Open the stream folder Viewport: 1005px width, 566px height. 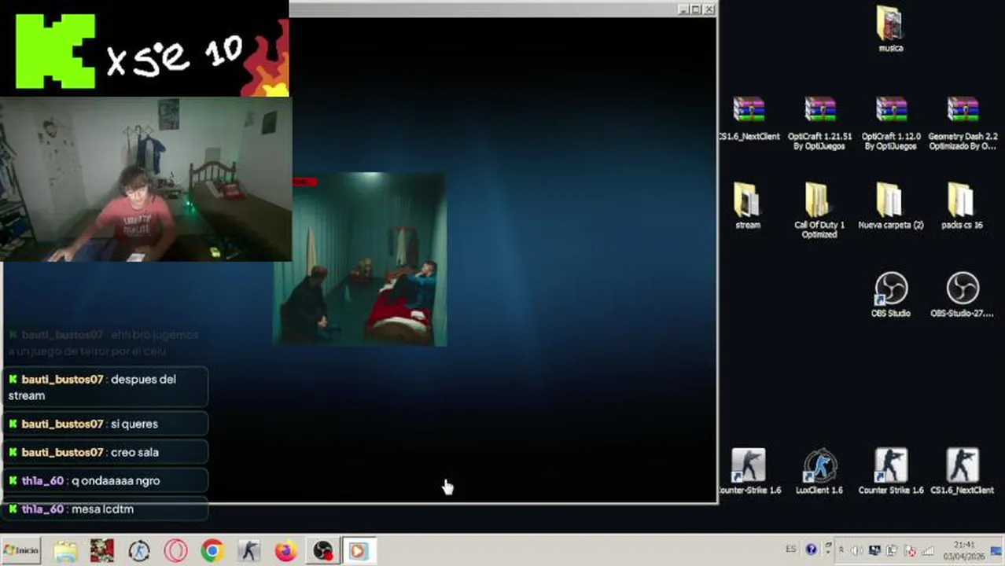(747, 206)
